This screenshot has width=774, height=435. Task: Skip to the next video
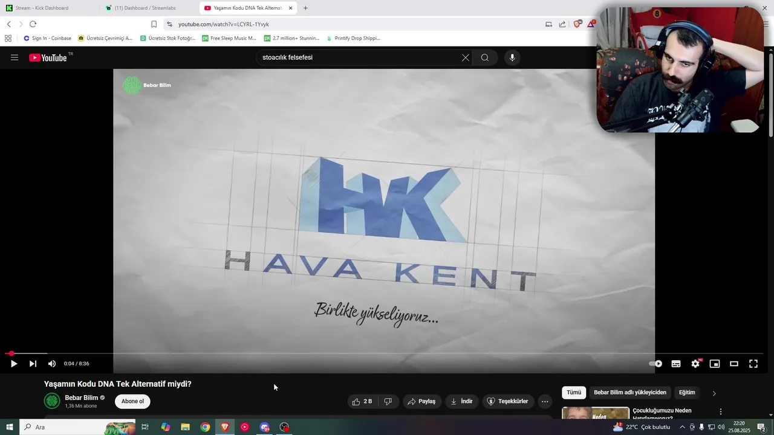click(33, 364)
